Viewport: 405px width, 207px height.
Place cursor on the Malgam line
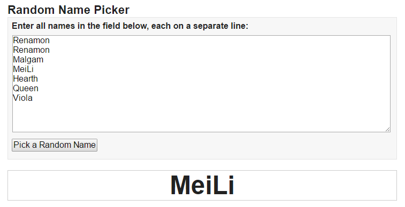point(28,59)
